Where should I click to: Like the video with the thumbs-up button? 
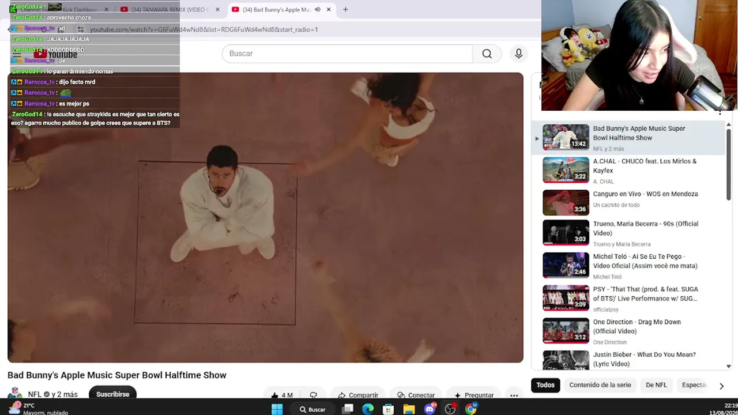(x=282, y=395)
